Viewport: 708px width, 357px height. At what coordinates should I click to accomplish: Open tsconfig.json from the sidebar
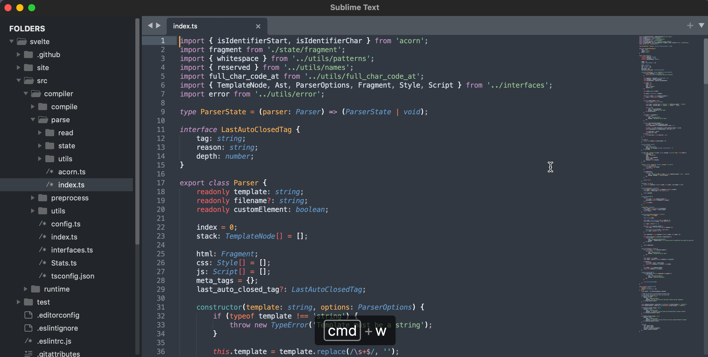pyautogui.click(x=73, y=276)
